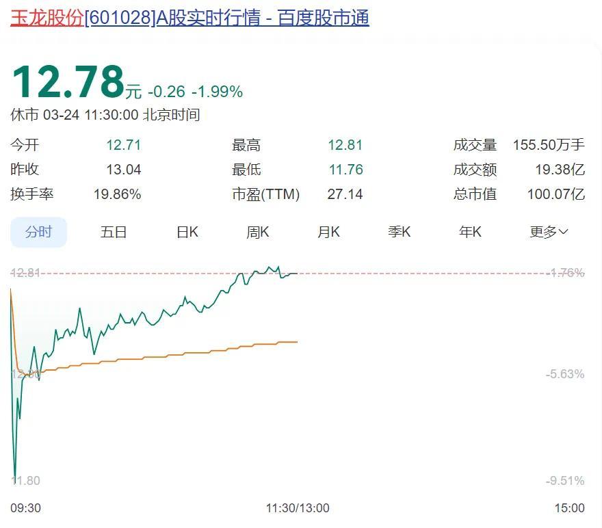Click the 今开 value 12.71

[x=124, y=145]
